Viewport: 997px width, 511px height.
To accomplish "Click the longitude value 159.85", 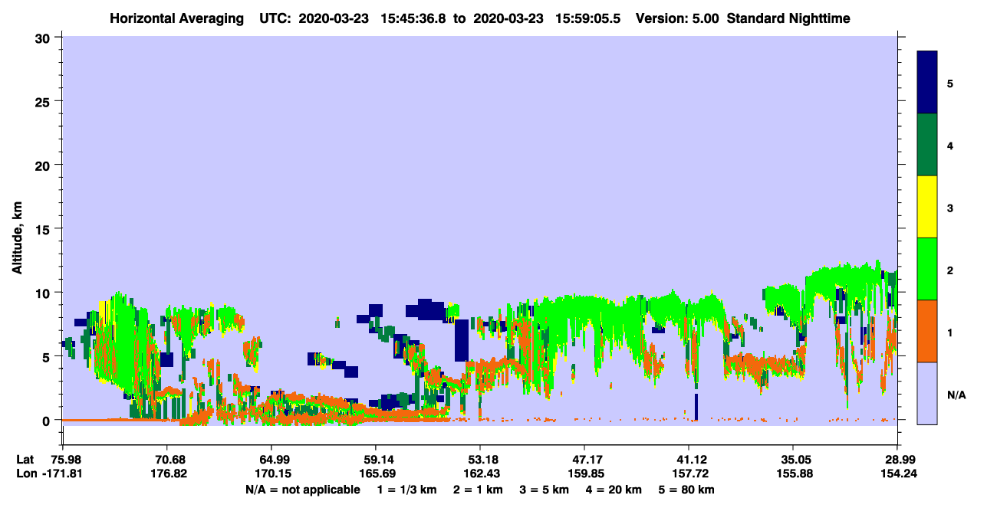I will coord(584,474).
